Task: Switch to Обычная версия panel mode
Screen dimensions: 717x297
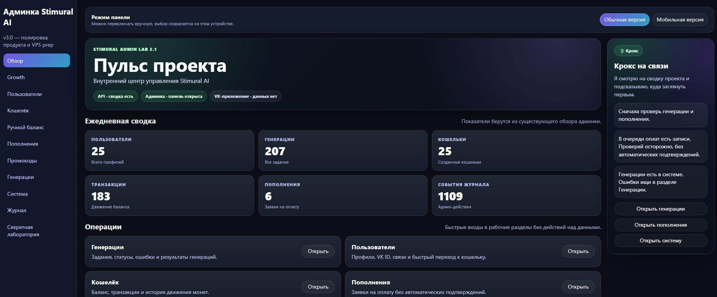Action: [x=624, y=19]
